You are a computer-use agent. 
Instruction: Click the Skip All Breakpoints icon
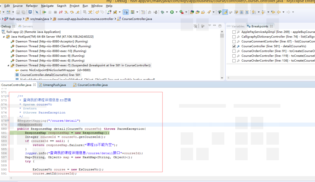point(37,12)
